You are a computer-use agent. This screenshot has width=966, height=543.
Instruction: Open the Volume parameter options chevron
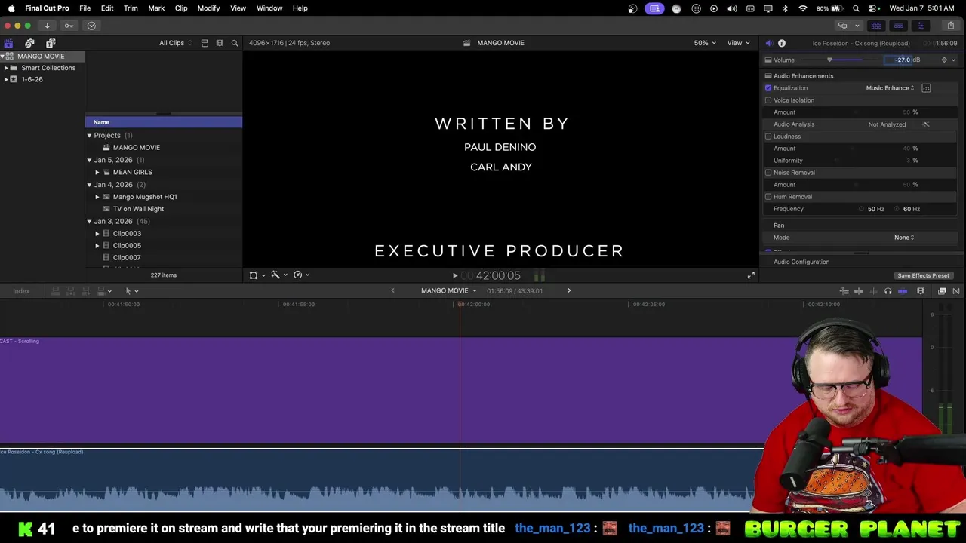click(x=953, y=60)
